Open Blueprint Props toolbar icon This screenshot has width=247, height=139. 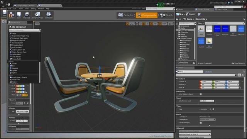coord(37,15)
